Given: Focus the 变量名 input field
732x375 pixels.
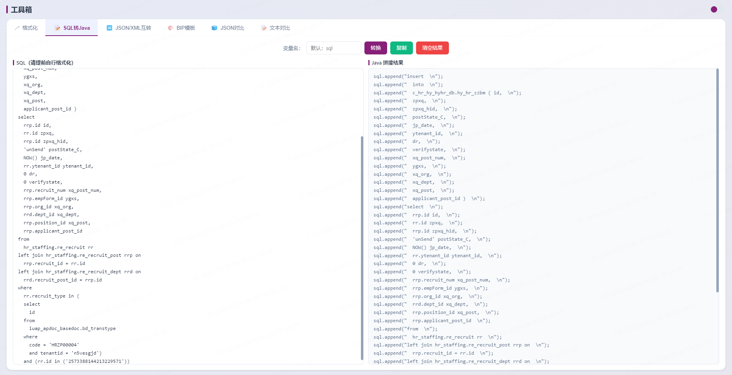Looking at the screenshot, I should pos(334,48).
